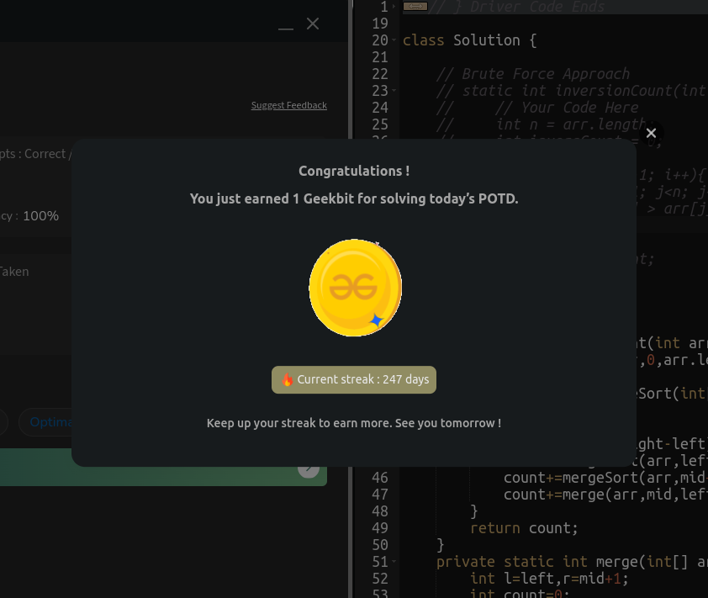Collapse code at line 23 fold arrow
The image size is (708, 598).
[x=394, y=91]
